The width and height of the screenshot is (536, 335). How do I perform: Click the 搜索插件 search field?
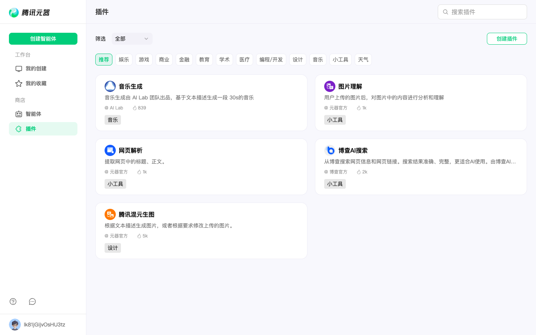(x=482, y=12)
